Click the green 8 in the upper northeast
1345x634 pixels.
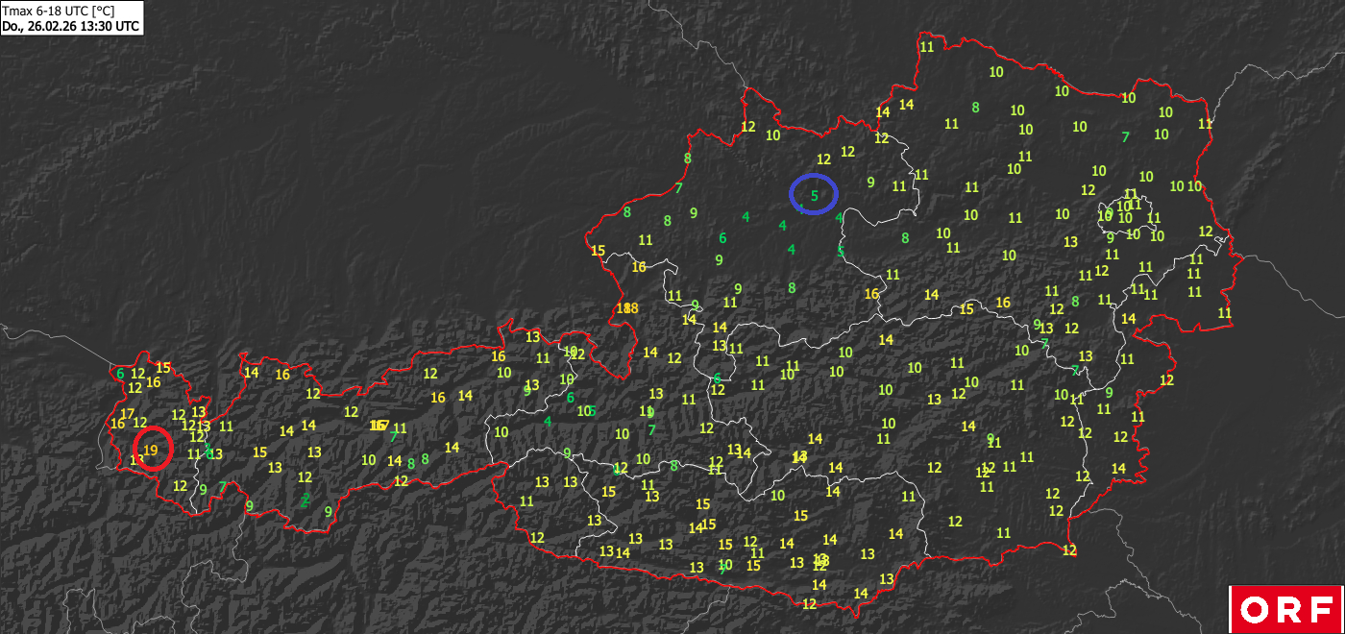tap(975, 107)
